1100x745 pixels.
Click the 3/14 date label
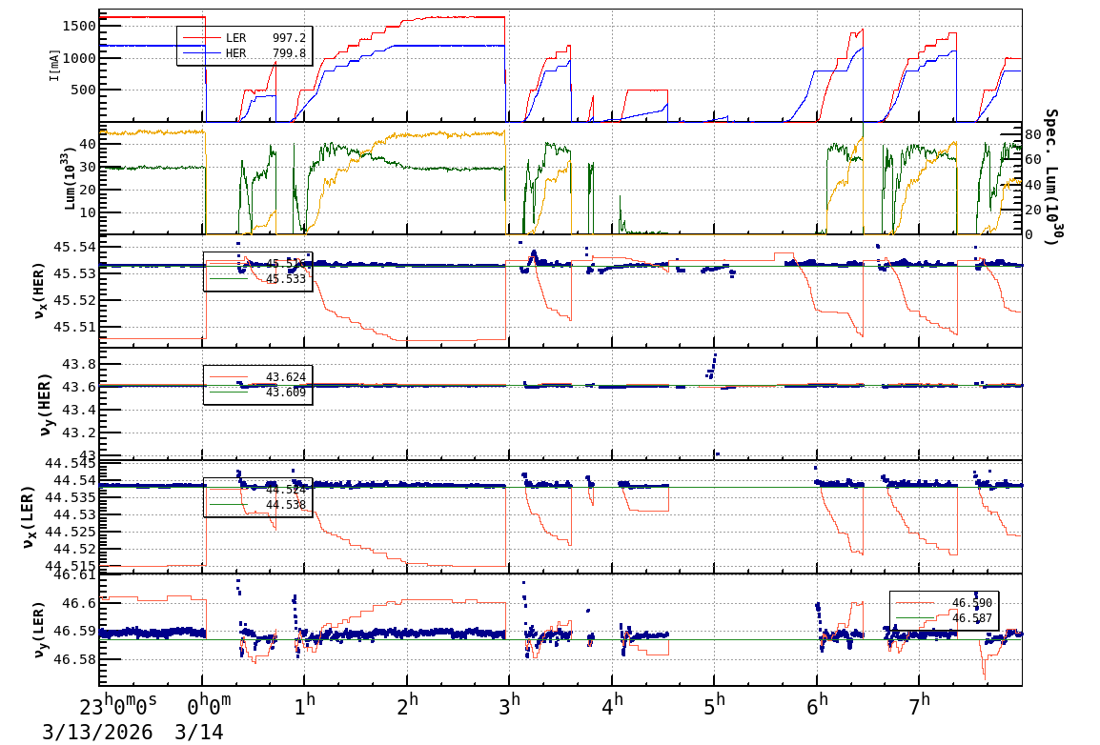199,733
